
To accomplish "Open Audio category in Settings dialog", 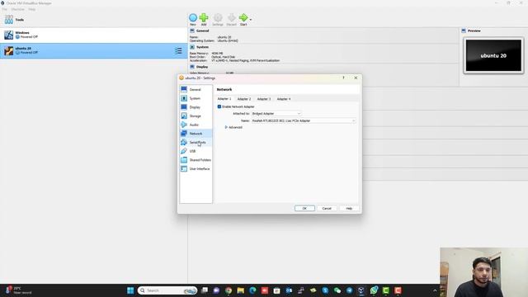I will pos(196,125).
